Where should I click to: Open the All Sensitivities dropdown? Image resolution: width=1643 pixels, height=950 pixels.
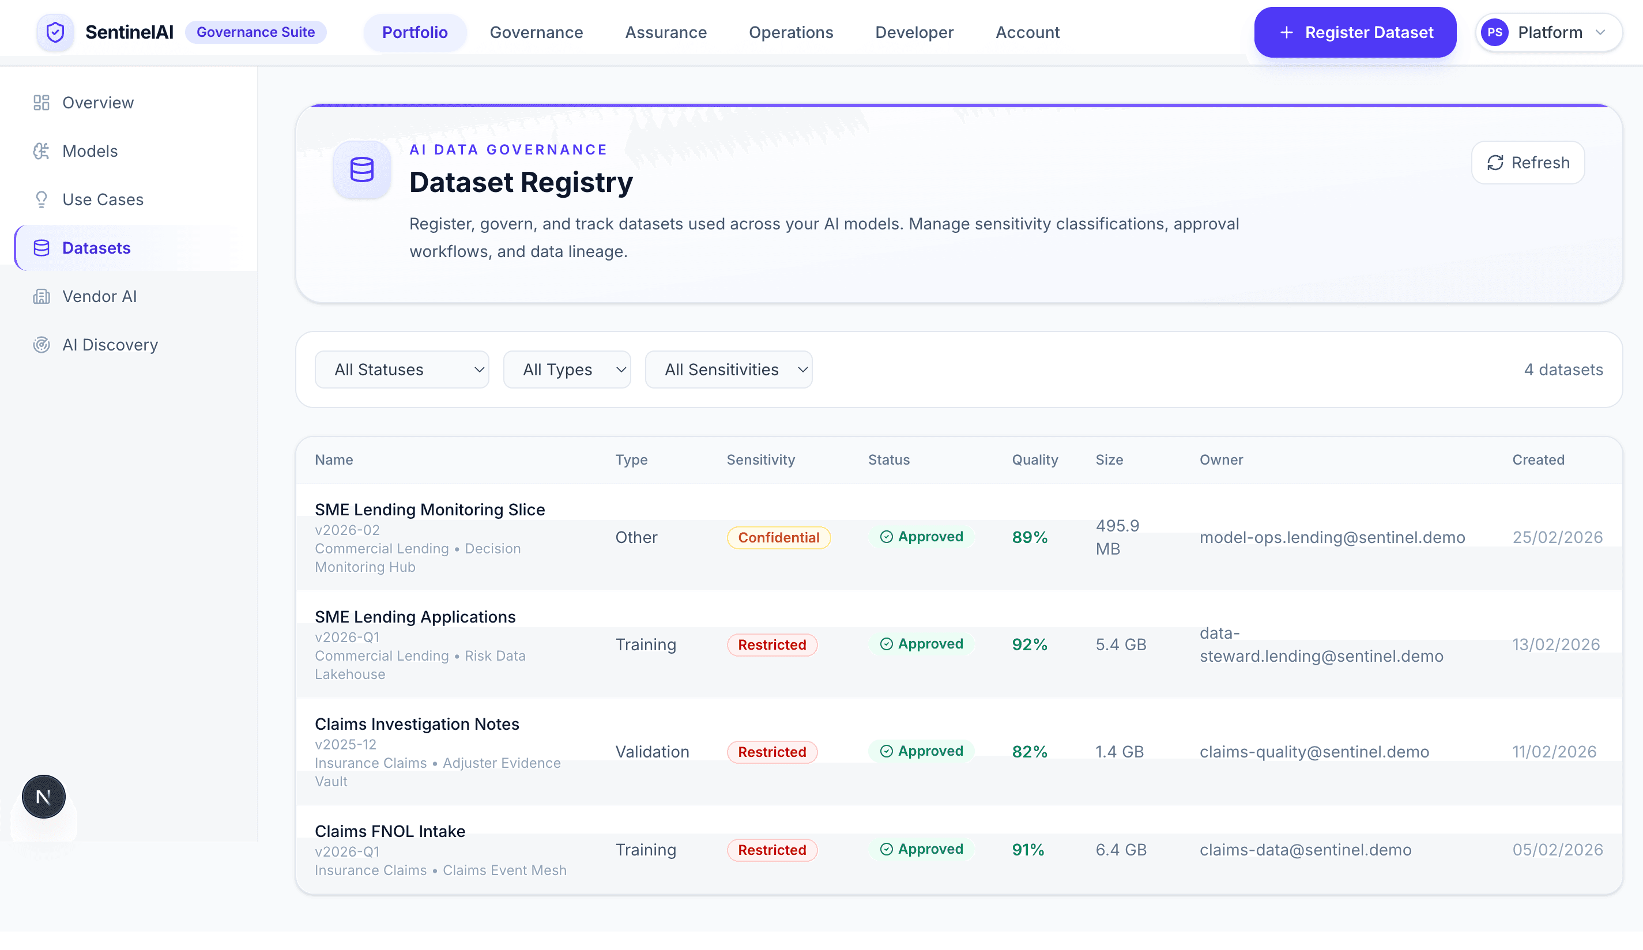[x=728, y=369]
